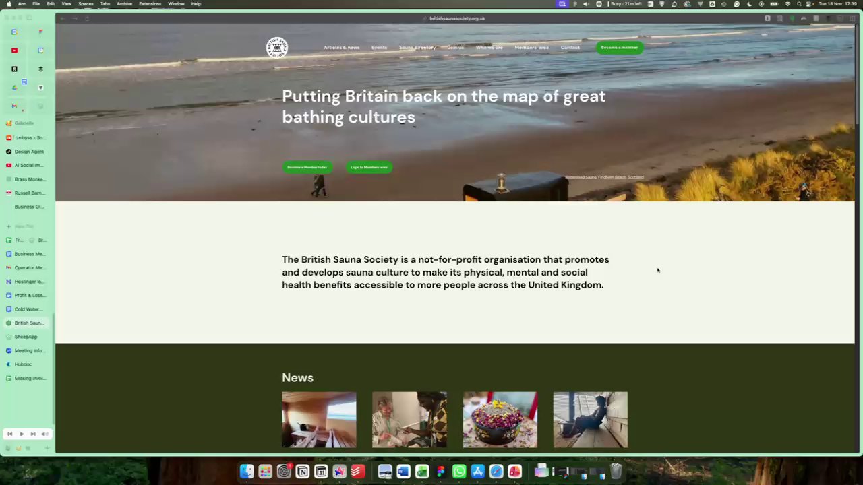This screenshot has width=863, height=485.
Task: Open the Google Drive pinned favorite
Action: tap(14, 88)
